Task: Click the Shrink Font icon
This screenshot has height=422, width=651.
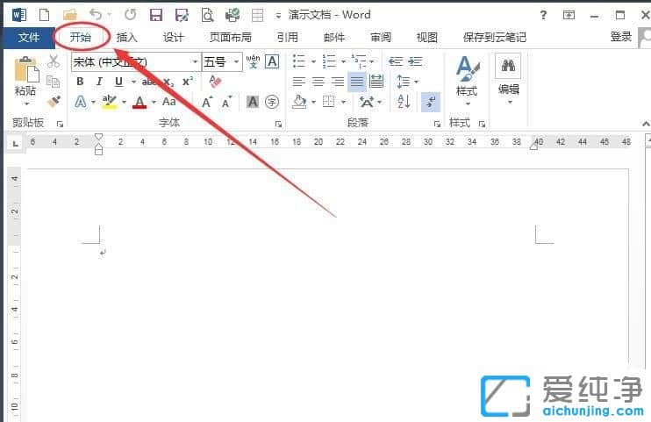Action: click(x=226, y=102)
